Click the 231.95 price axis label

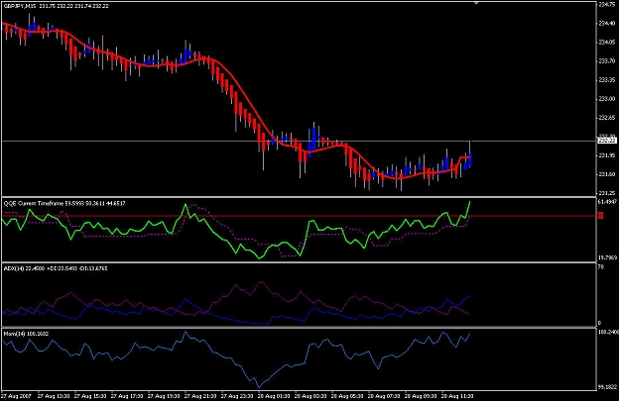607,155
